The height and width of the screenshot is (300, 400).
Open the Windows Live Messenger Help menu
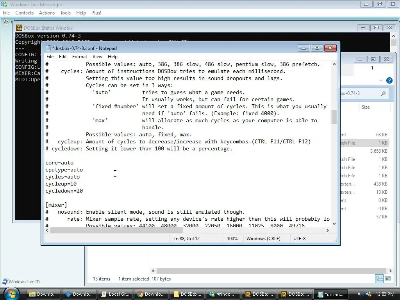(x=81, y=13)
